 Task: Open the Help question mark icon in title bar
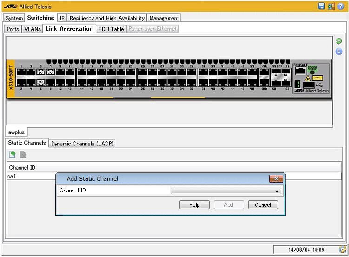(341, 6)
